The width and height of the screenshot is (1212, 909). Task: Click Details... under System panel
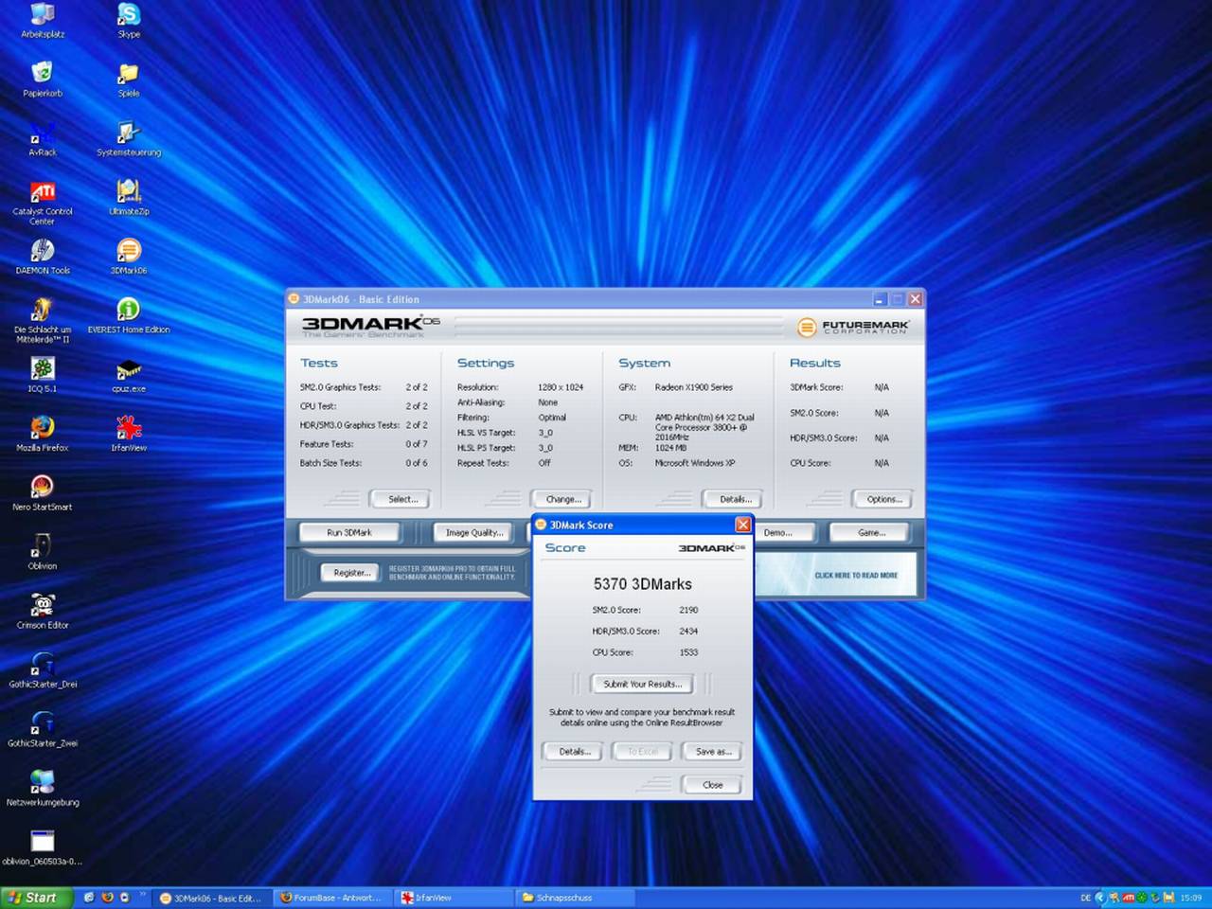pyautogui.click(x=735, y=499)
